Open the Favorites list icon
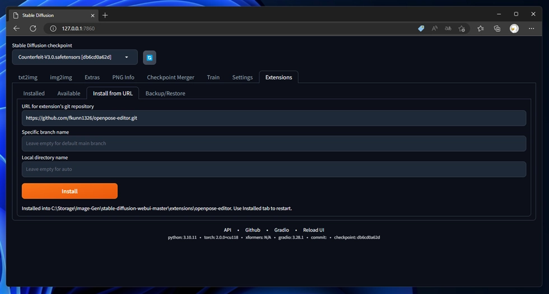Screen dimensions: 549x294 481,29
